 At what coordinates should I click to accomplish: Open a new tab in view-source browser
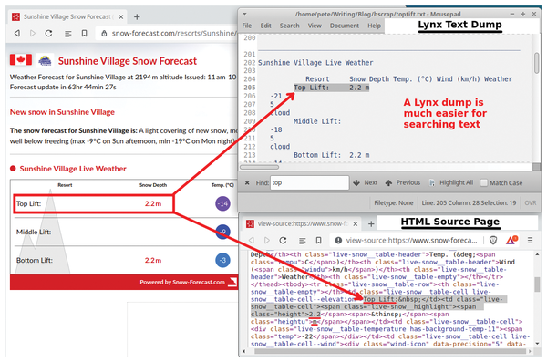[x=371, y=223]
